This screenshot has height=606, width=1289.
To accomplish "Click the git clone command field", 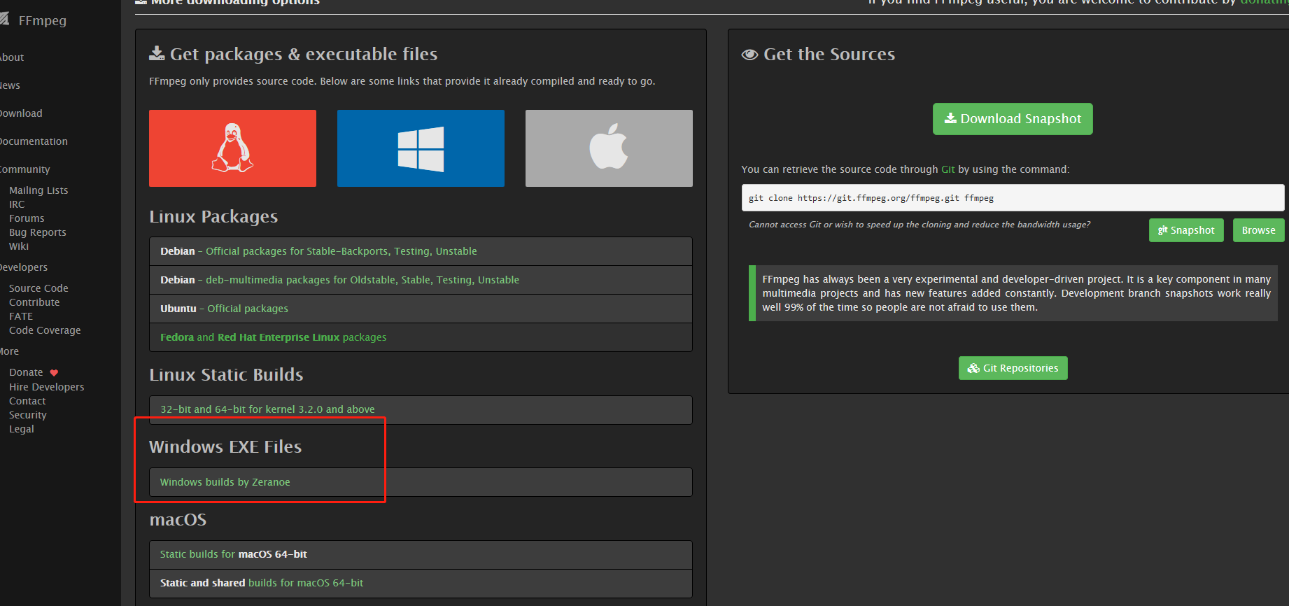I will click(x=1013, y=198).
